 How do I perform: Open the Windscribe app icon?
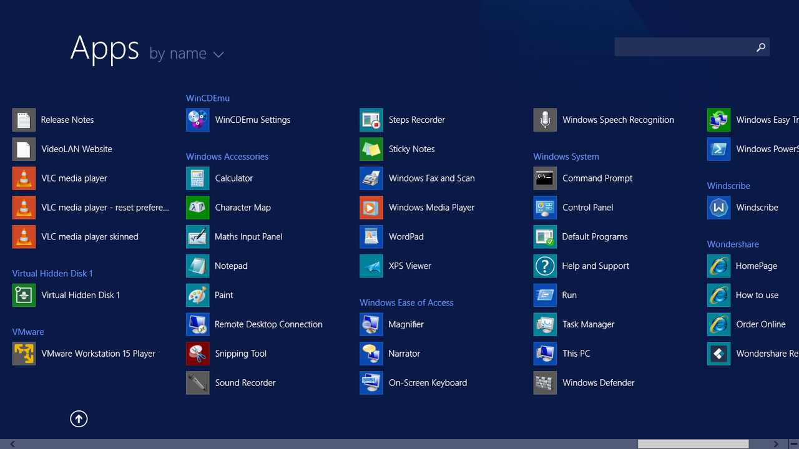tap(719, 208)
